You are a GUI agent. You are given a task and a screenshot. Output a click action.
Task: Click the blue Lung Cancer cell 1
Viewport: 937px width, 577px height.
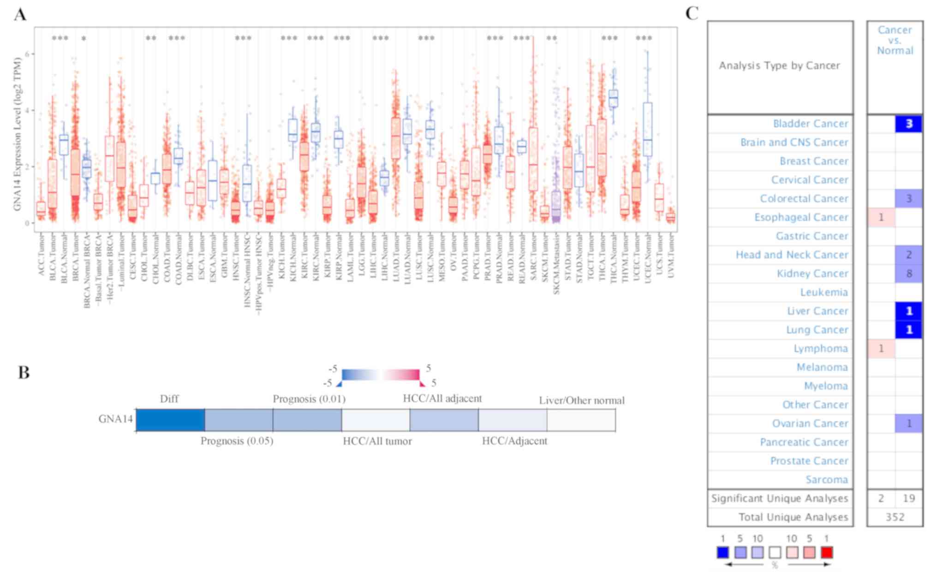pos(908,330)
